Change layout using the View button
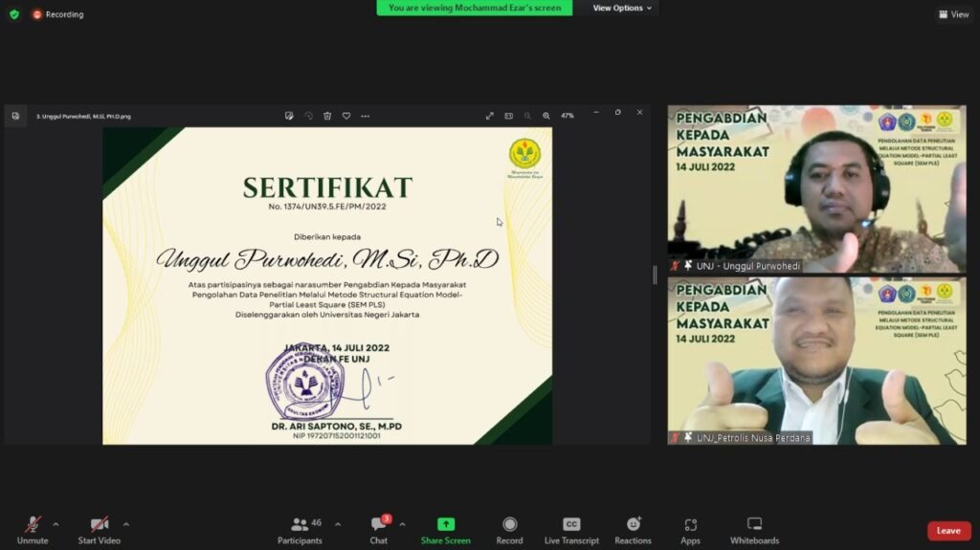980x550 pixels. point(954,14)
